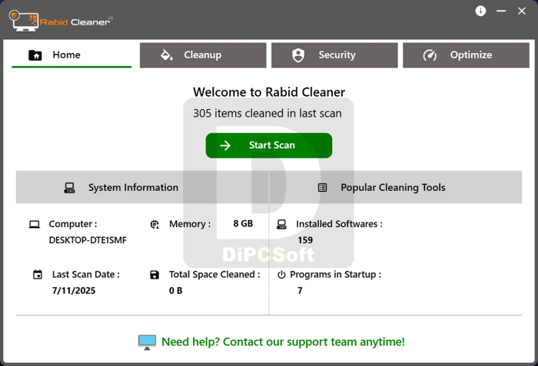Click the Rabid Cleaner logo icon
The width and height of the screenshot is (538, 366).
23,21
